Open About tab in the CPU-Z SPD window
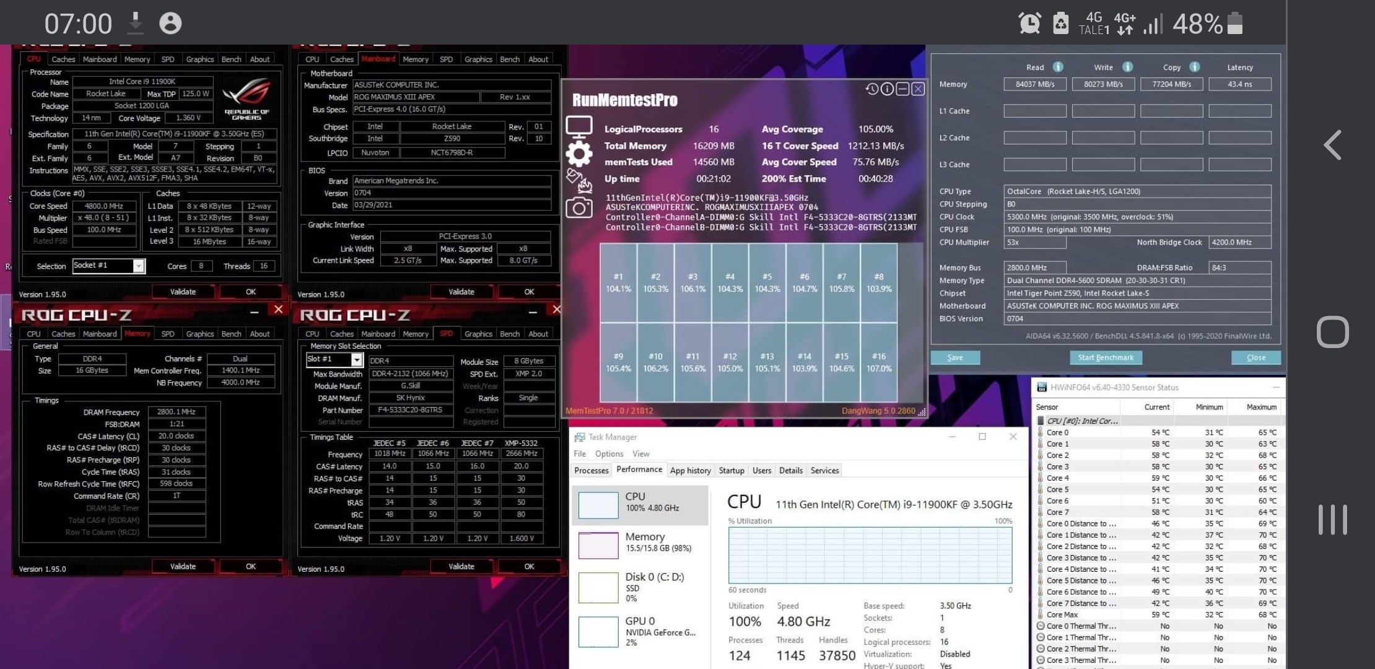This screenshot has width=1375, height=669. (x=538, y=334)
